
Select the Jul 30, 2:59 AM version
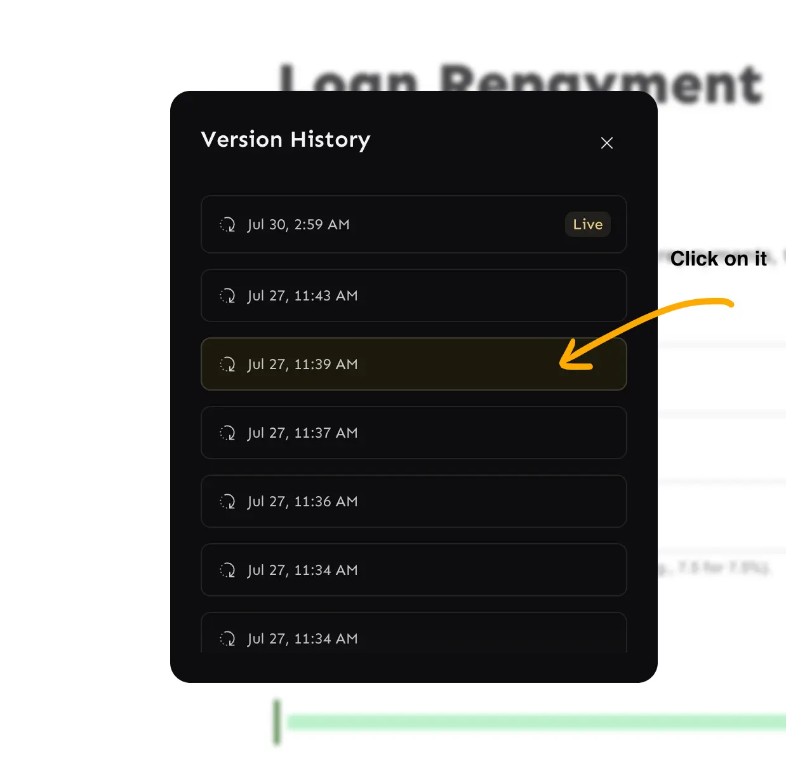coord(414,224)
